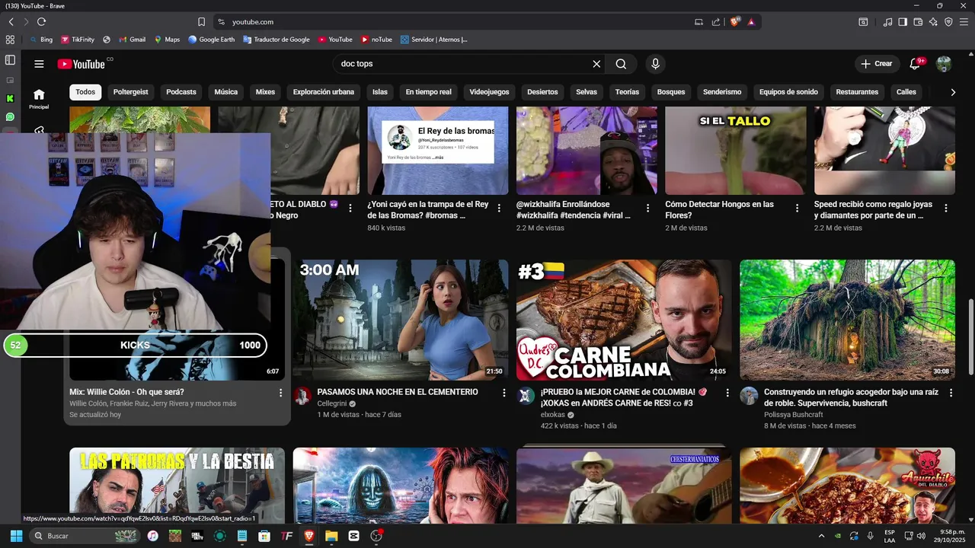Clear the search text with the X
Screen dimensions: 975x548
(x=596, y=64)
